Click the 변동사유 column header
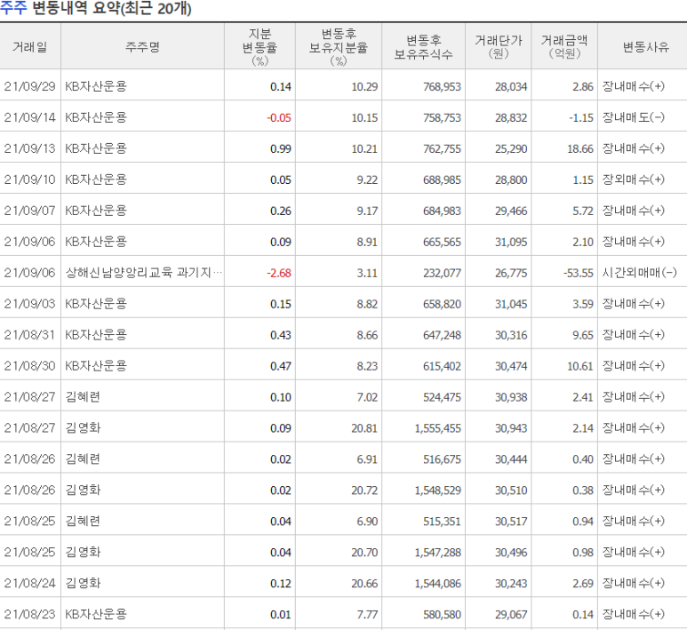Screen dimensions: 687x630 pos(646,47)
